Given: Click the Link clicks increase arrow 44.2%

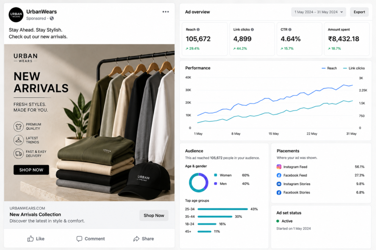Looking at the screenshot, I should click(234, 49).
